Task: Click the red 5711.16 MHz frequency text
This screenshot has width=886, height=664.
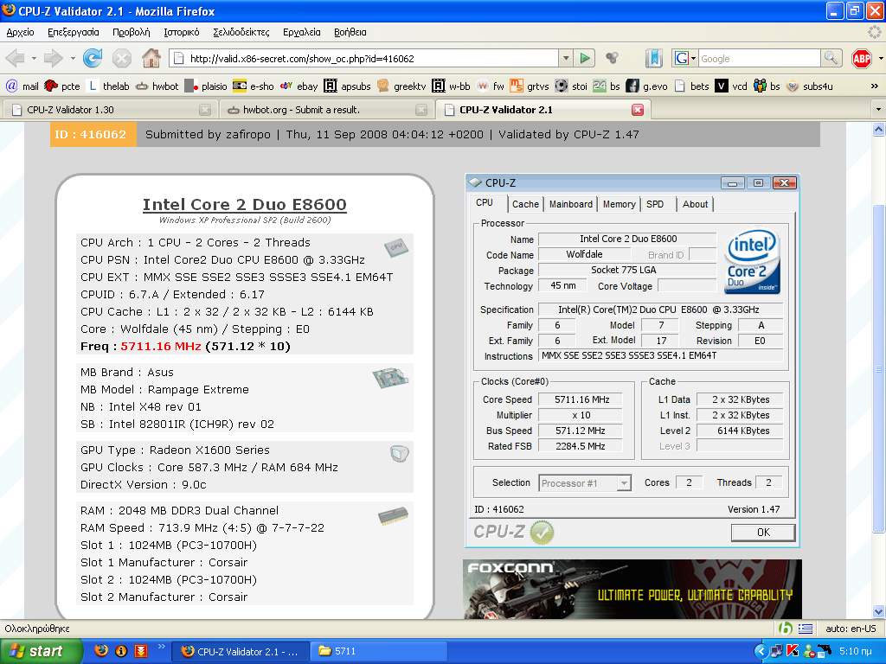Action: 161,346
